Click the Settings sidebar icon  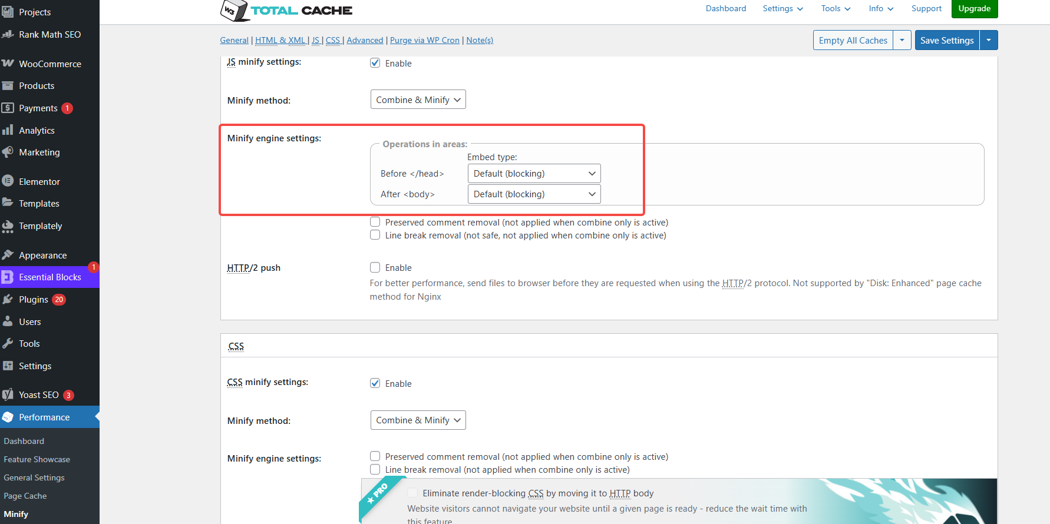point(8,366)
